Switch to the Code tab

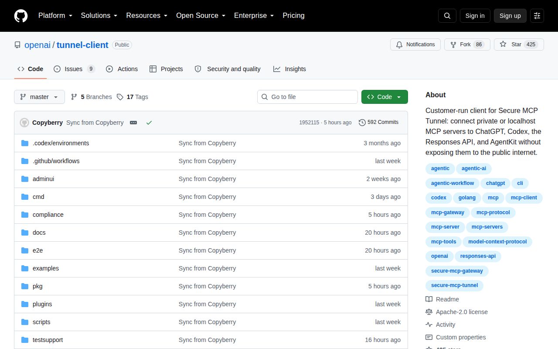click(31, 69)
